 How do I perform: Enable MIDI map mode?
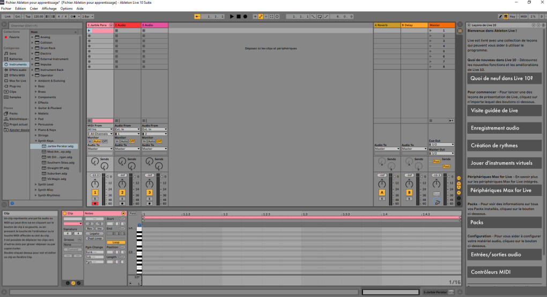(x=523, y=17)
